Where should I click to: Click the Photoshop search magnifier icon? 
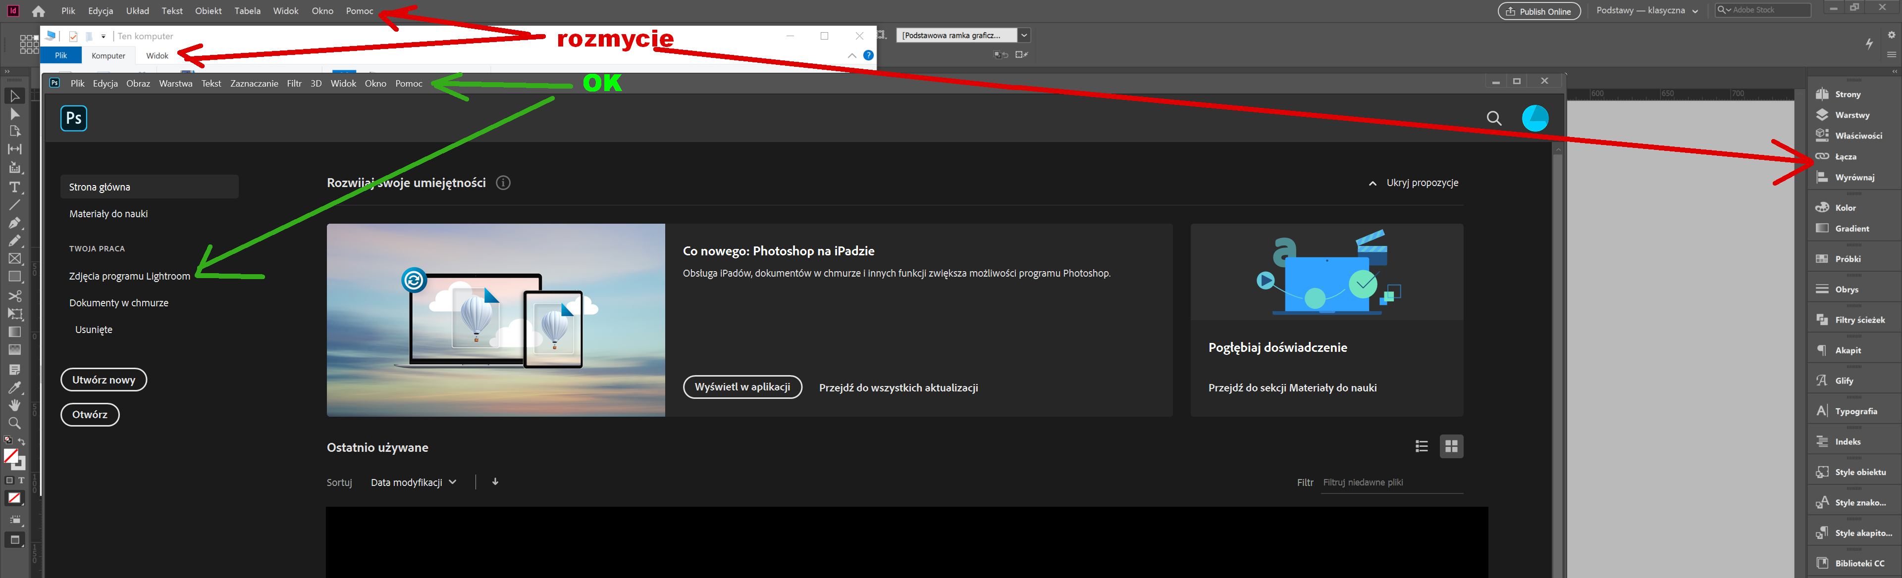coord(1494,118)
